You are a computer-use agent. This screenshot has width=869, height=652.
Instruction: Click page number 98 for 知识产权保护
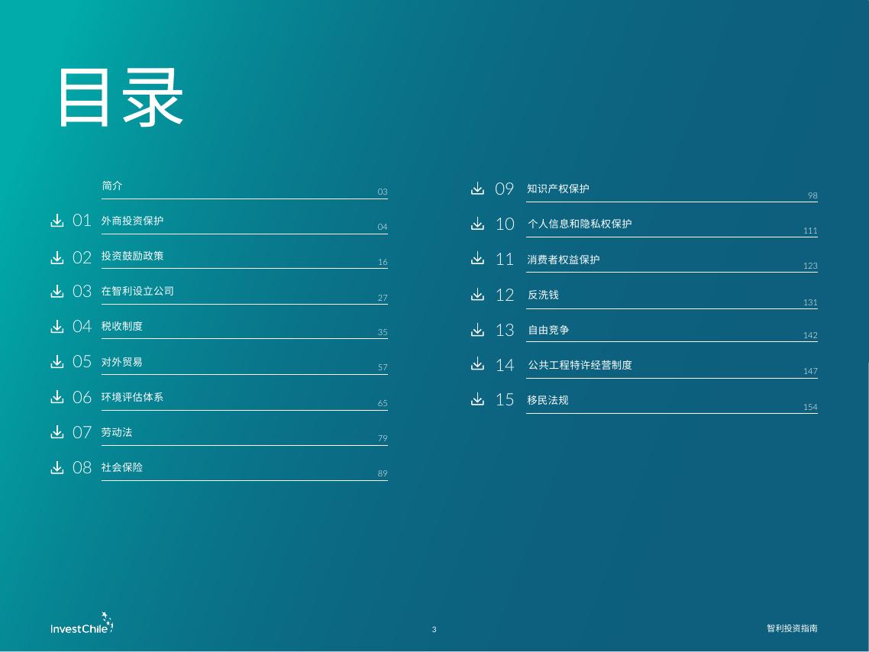click(x=812, y=196)
